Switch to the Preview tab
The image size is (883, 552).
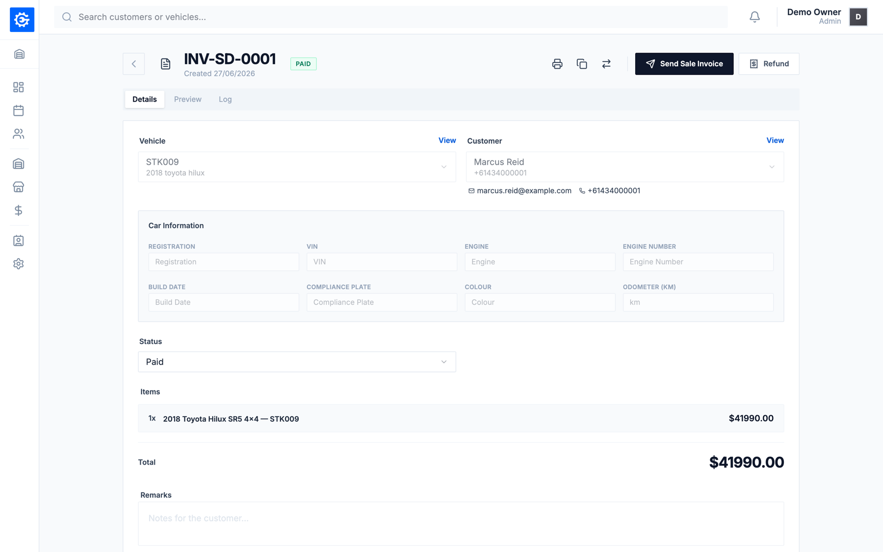point(188,99)
